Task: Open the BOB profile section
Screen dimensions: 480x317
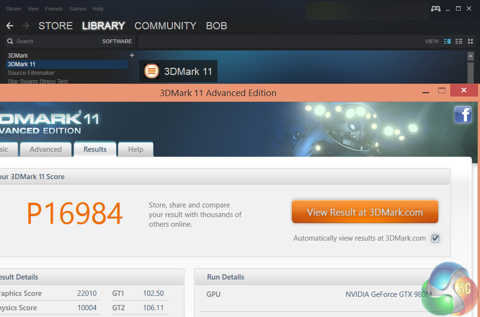Action: click(x=216, y=26)
